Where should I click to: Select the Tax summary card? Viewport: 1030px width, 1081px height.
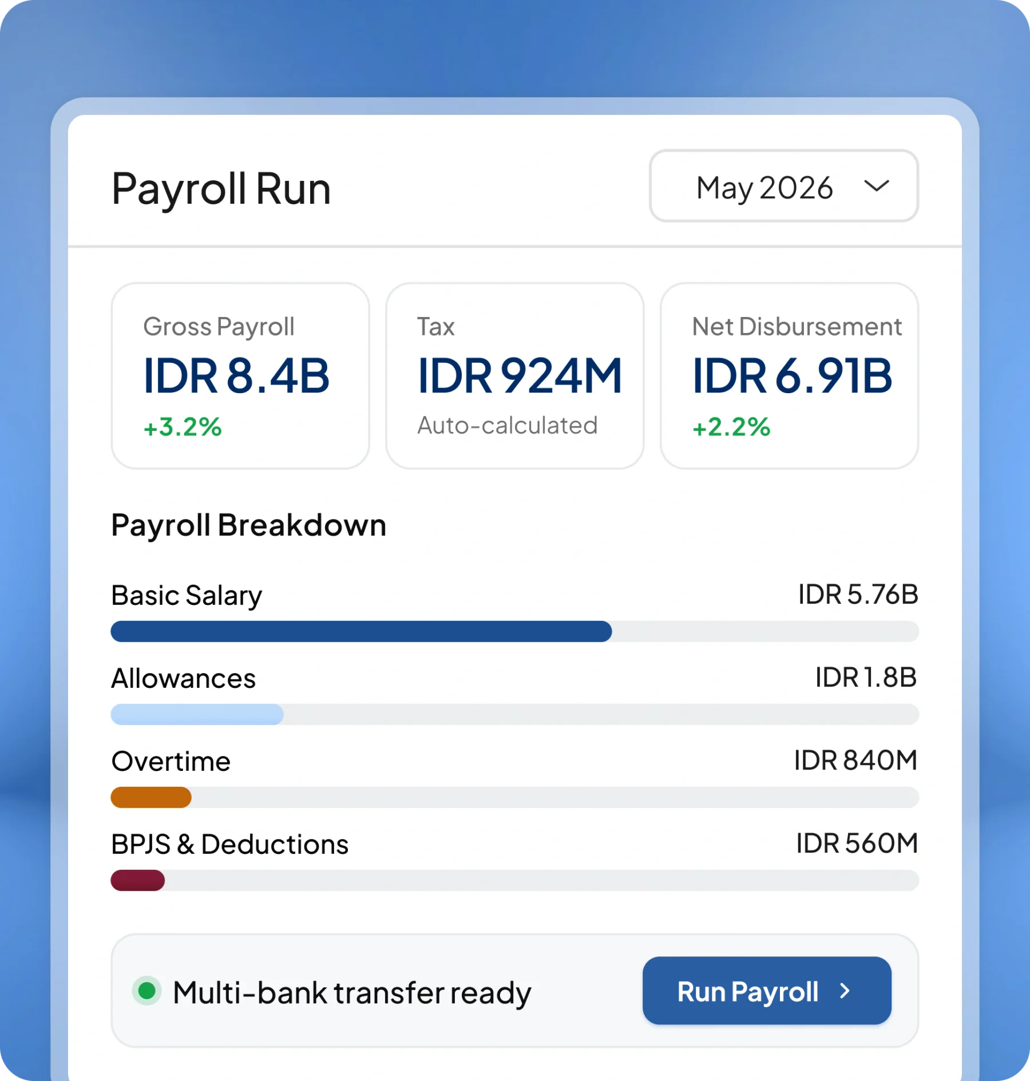514,375
